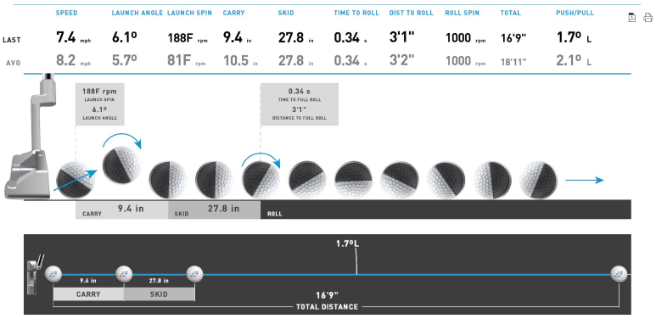Click the 1.7°L marker on the blue line
The image size is (656, 319).
[x=348, y=243]
